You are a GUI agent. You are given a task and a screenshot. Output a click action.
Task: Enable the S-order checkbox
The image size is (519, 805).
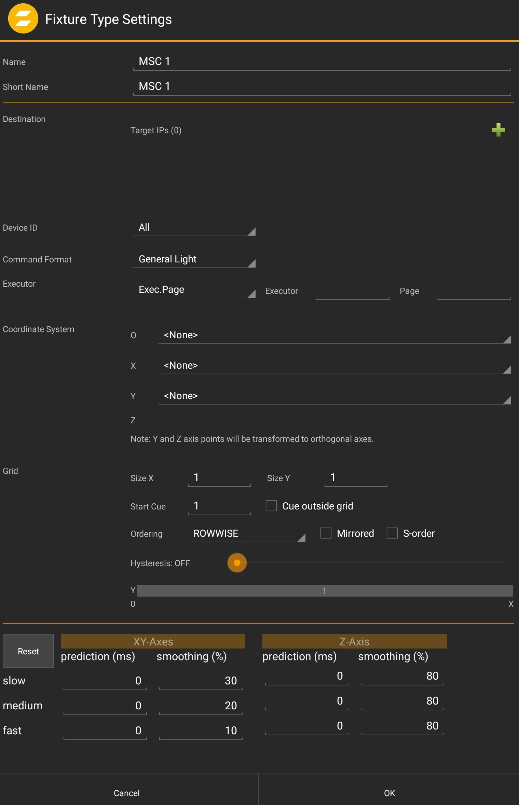pos(392,533)
